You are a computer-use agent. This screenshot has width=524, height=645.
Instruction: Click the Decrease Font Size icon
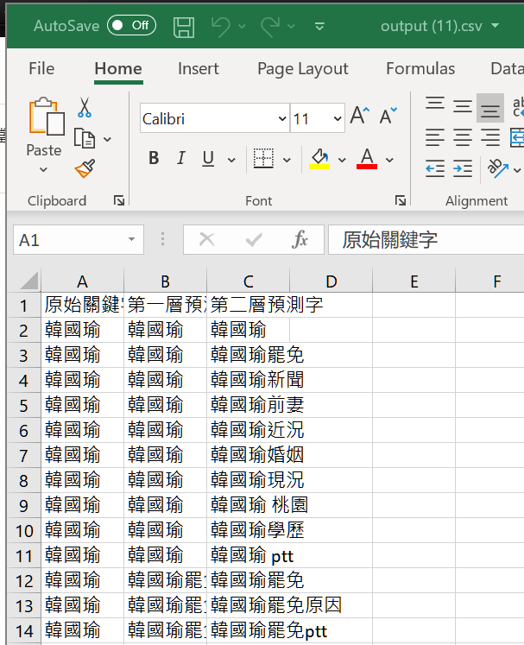388,116
